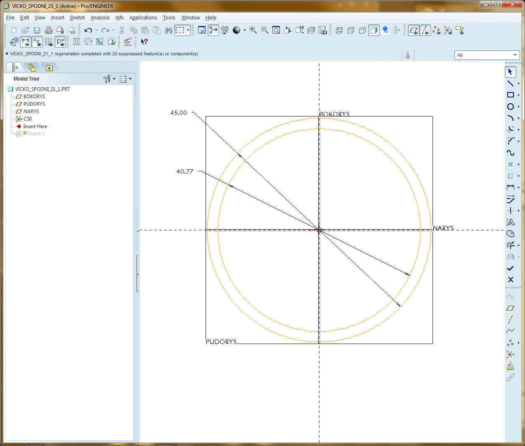Select the Dimension tool in sketcher toolbar
This screenshot has height=446, width=525.
click(x=511, y=187)
